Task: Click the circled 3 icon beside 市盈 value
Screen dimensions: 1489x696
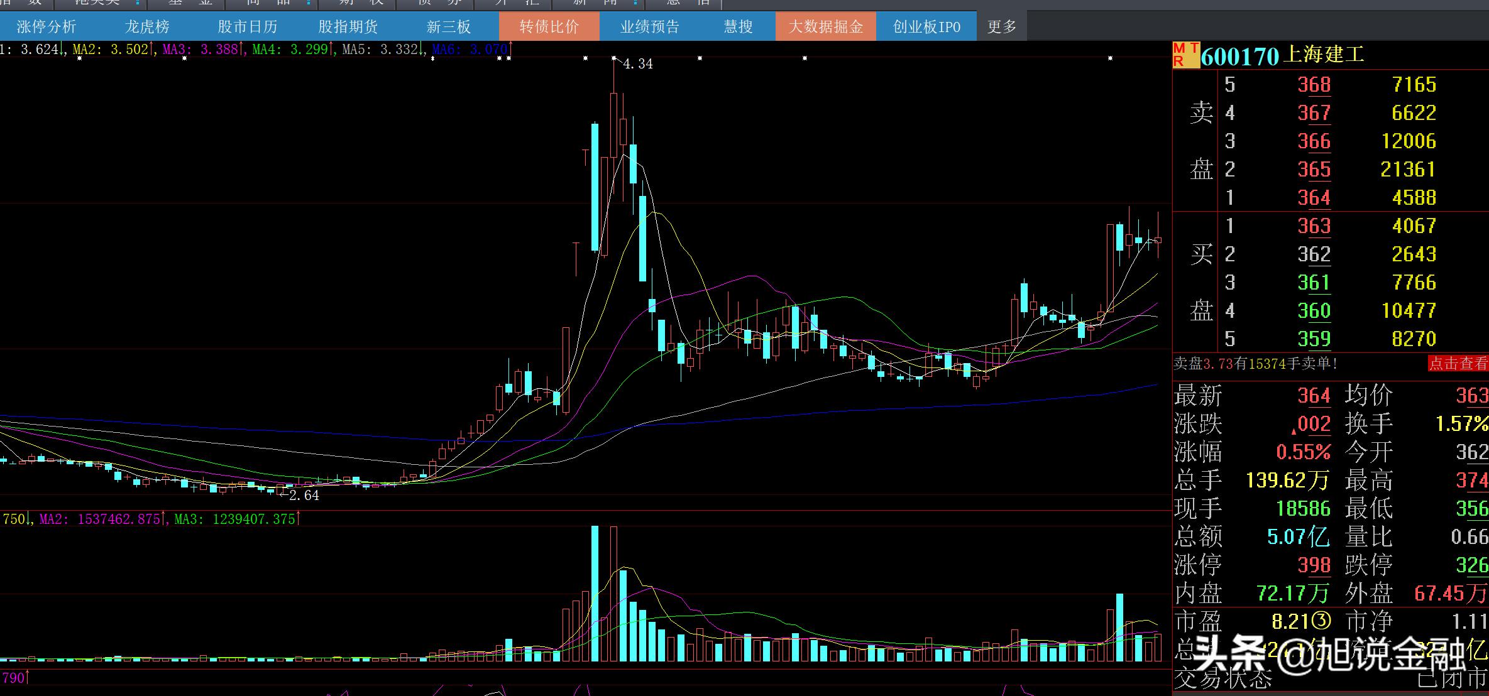Action: [x=1322, y=621]
